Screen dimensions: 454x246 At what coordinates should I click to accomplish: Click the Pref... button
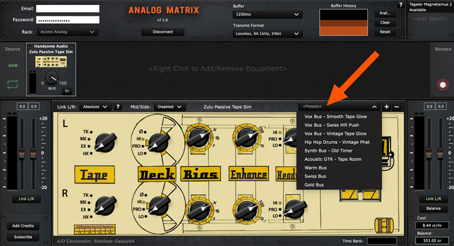385,13
